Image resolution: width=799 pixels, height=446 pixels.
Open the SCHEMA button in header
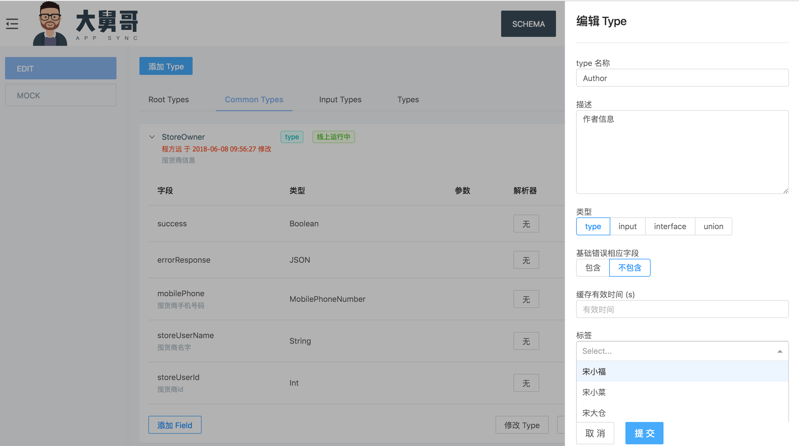[528, 24]
